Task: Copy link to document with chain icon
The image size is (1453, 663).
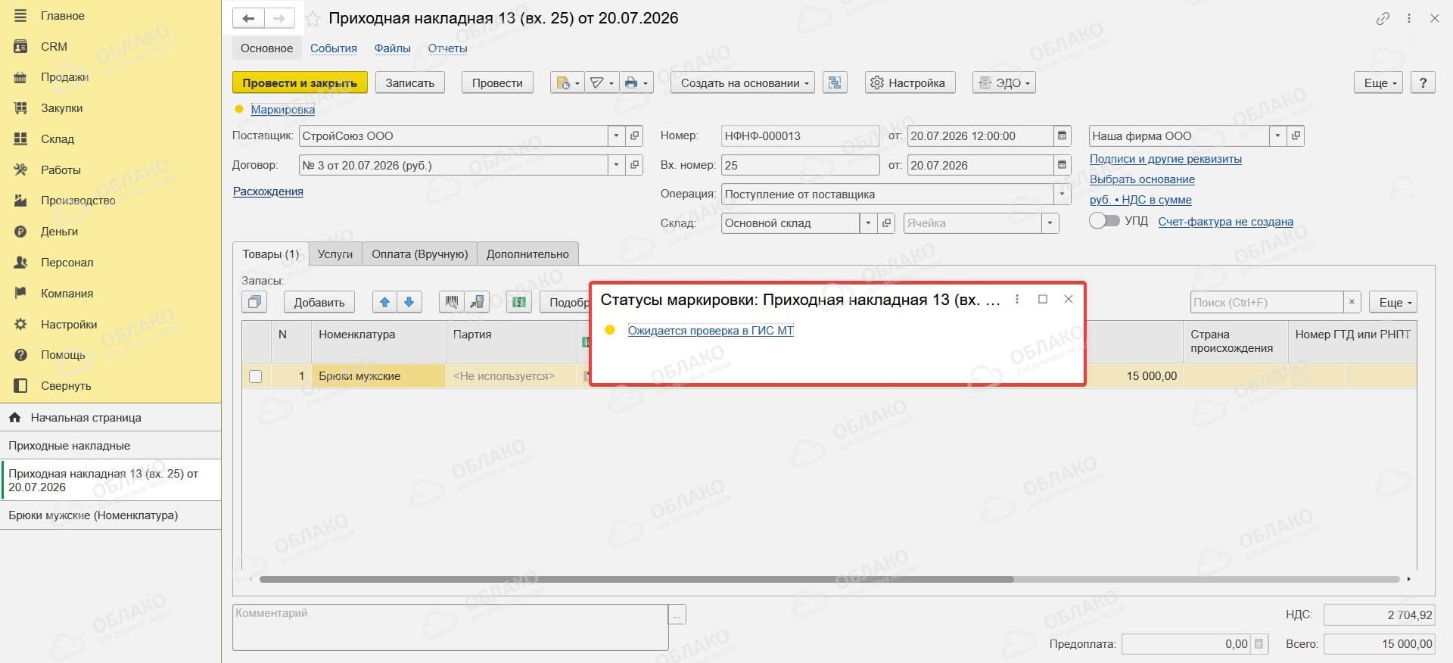Action: click(x=1383, y=18)
